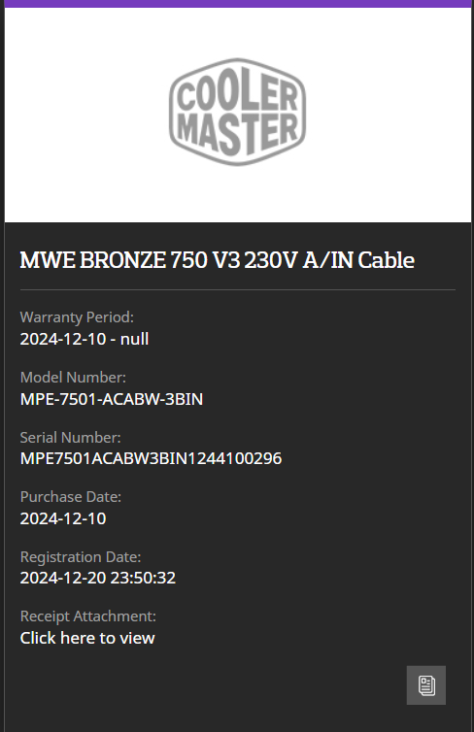Image resolution: width=474 pixels, height=732 pixels.
Task: Click the Model Number label
Action: tap(73, 378)
